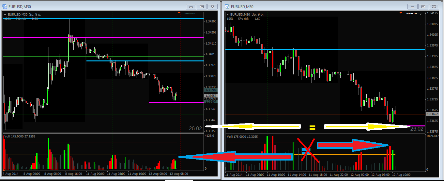Open the symbol dropdown triangle in right chart
The image size is (444, 181).
pos(227,14)
